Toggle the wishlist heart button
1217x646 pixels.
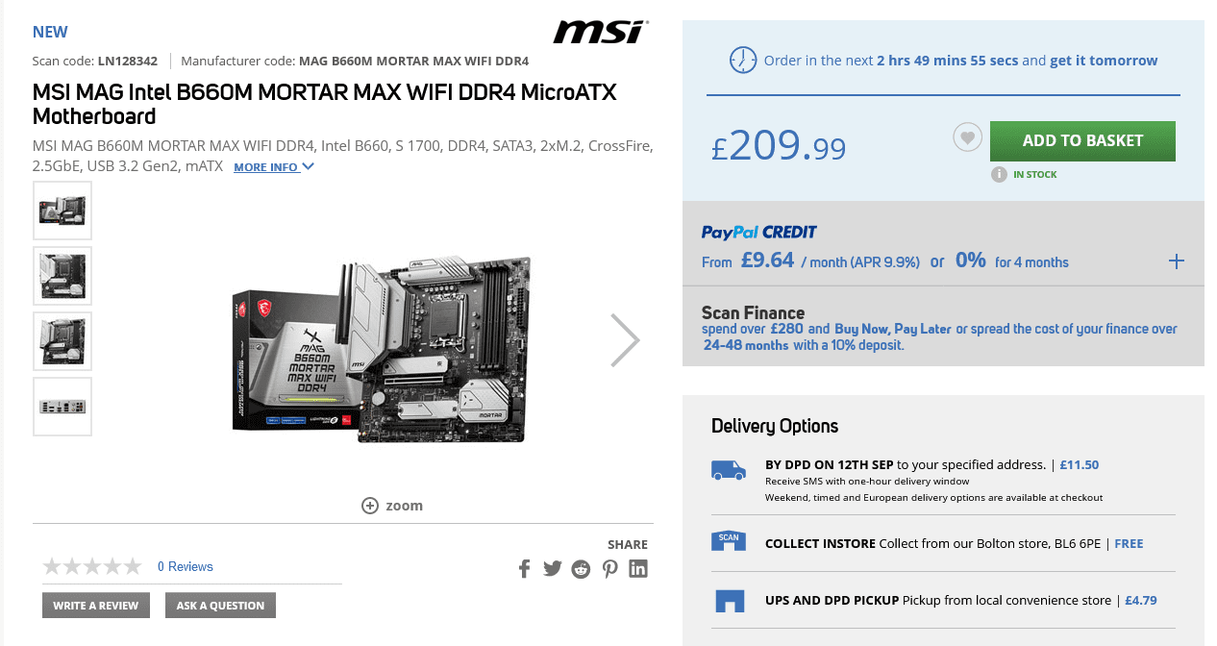click(967, 138)
